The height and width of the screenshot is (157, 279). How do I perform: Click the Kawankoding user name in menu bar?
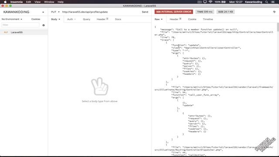pyautogui.click(x=253, y=2)
